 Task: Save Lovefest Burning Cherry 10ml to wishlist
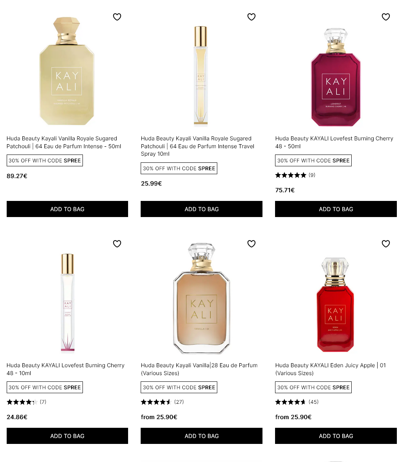(117, 244)
